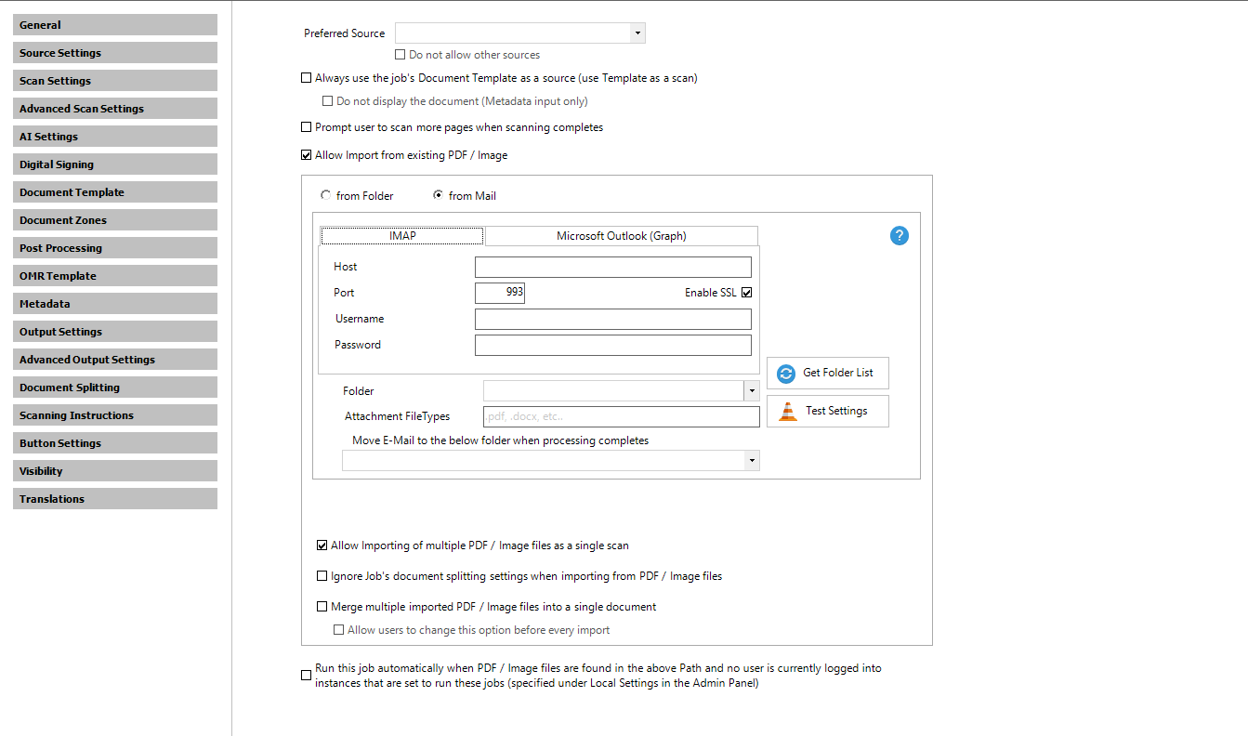Viewport: 1248px width, 736px height.
Task: Open OMR Template section
Action: coord(115,276)
